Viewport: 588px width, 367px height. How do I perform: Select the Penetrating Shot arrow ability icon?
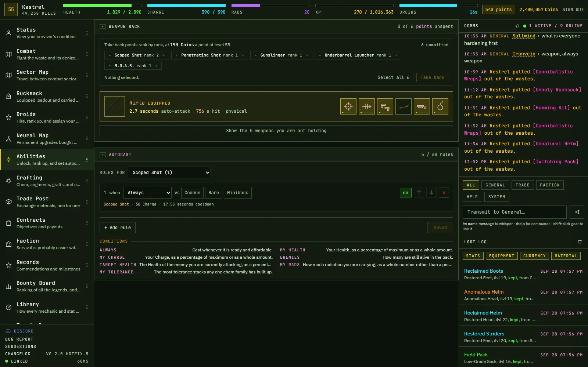tap(367, 106)
